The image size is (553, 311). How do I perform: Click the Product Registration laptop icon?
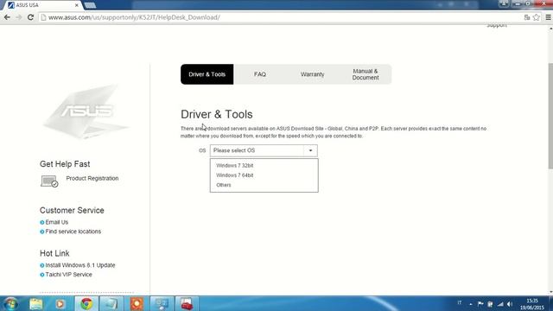tap(49, 181)
